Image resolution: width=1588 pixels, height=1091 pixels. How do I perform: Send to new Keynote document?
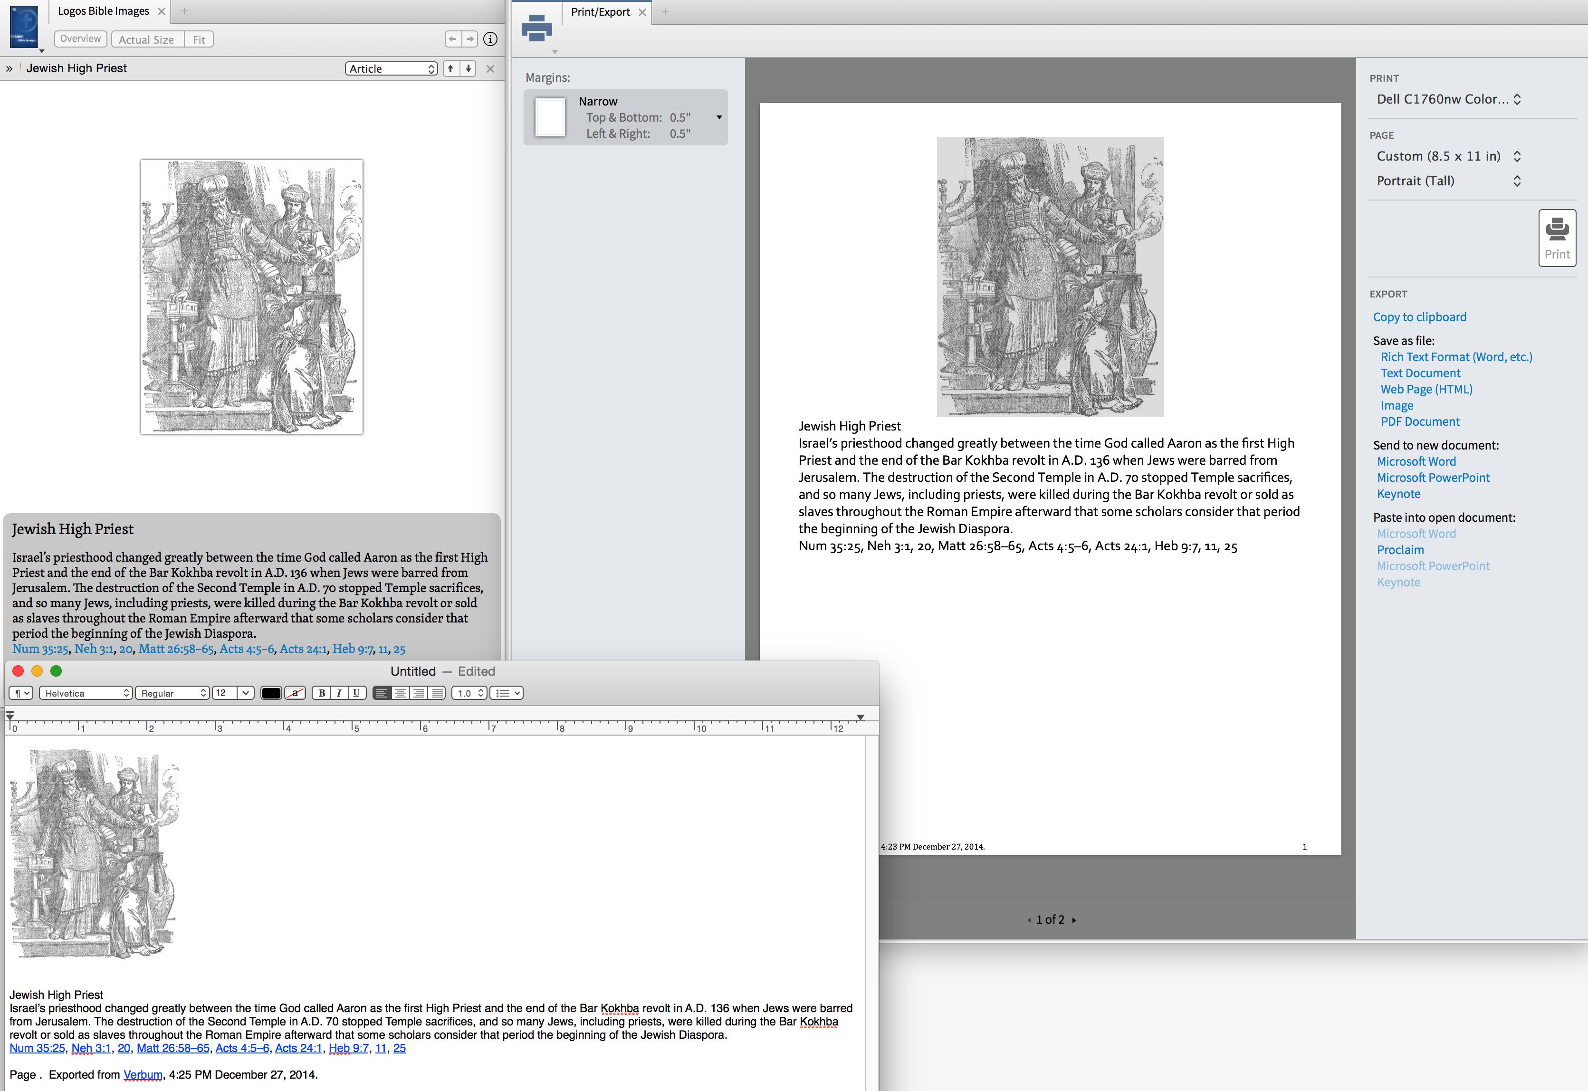pos(1398,494)
